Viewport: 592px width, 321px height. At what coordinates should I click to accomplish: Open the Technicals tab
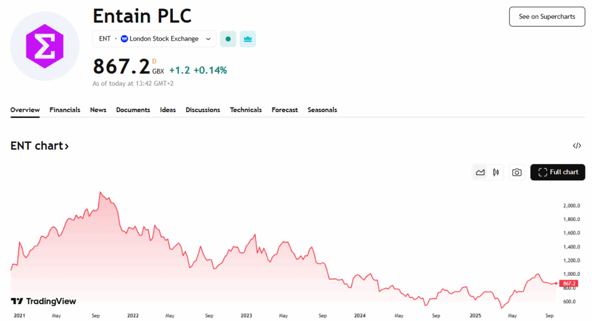coord(246,110)
